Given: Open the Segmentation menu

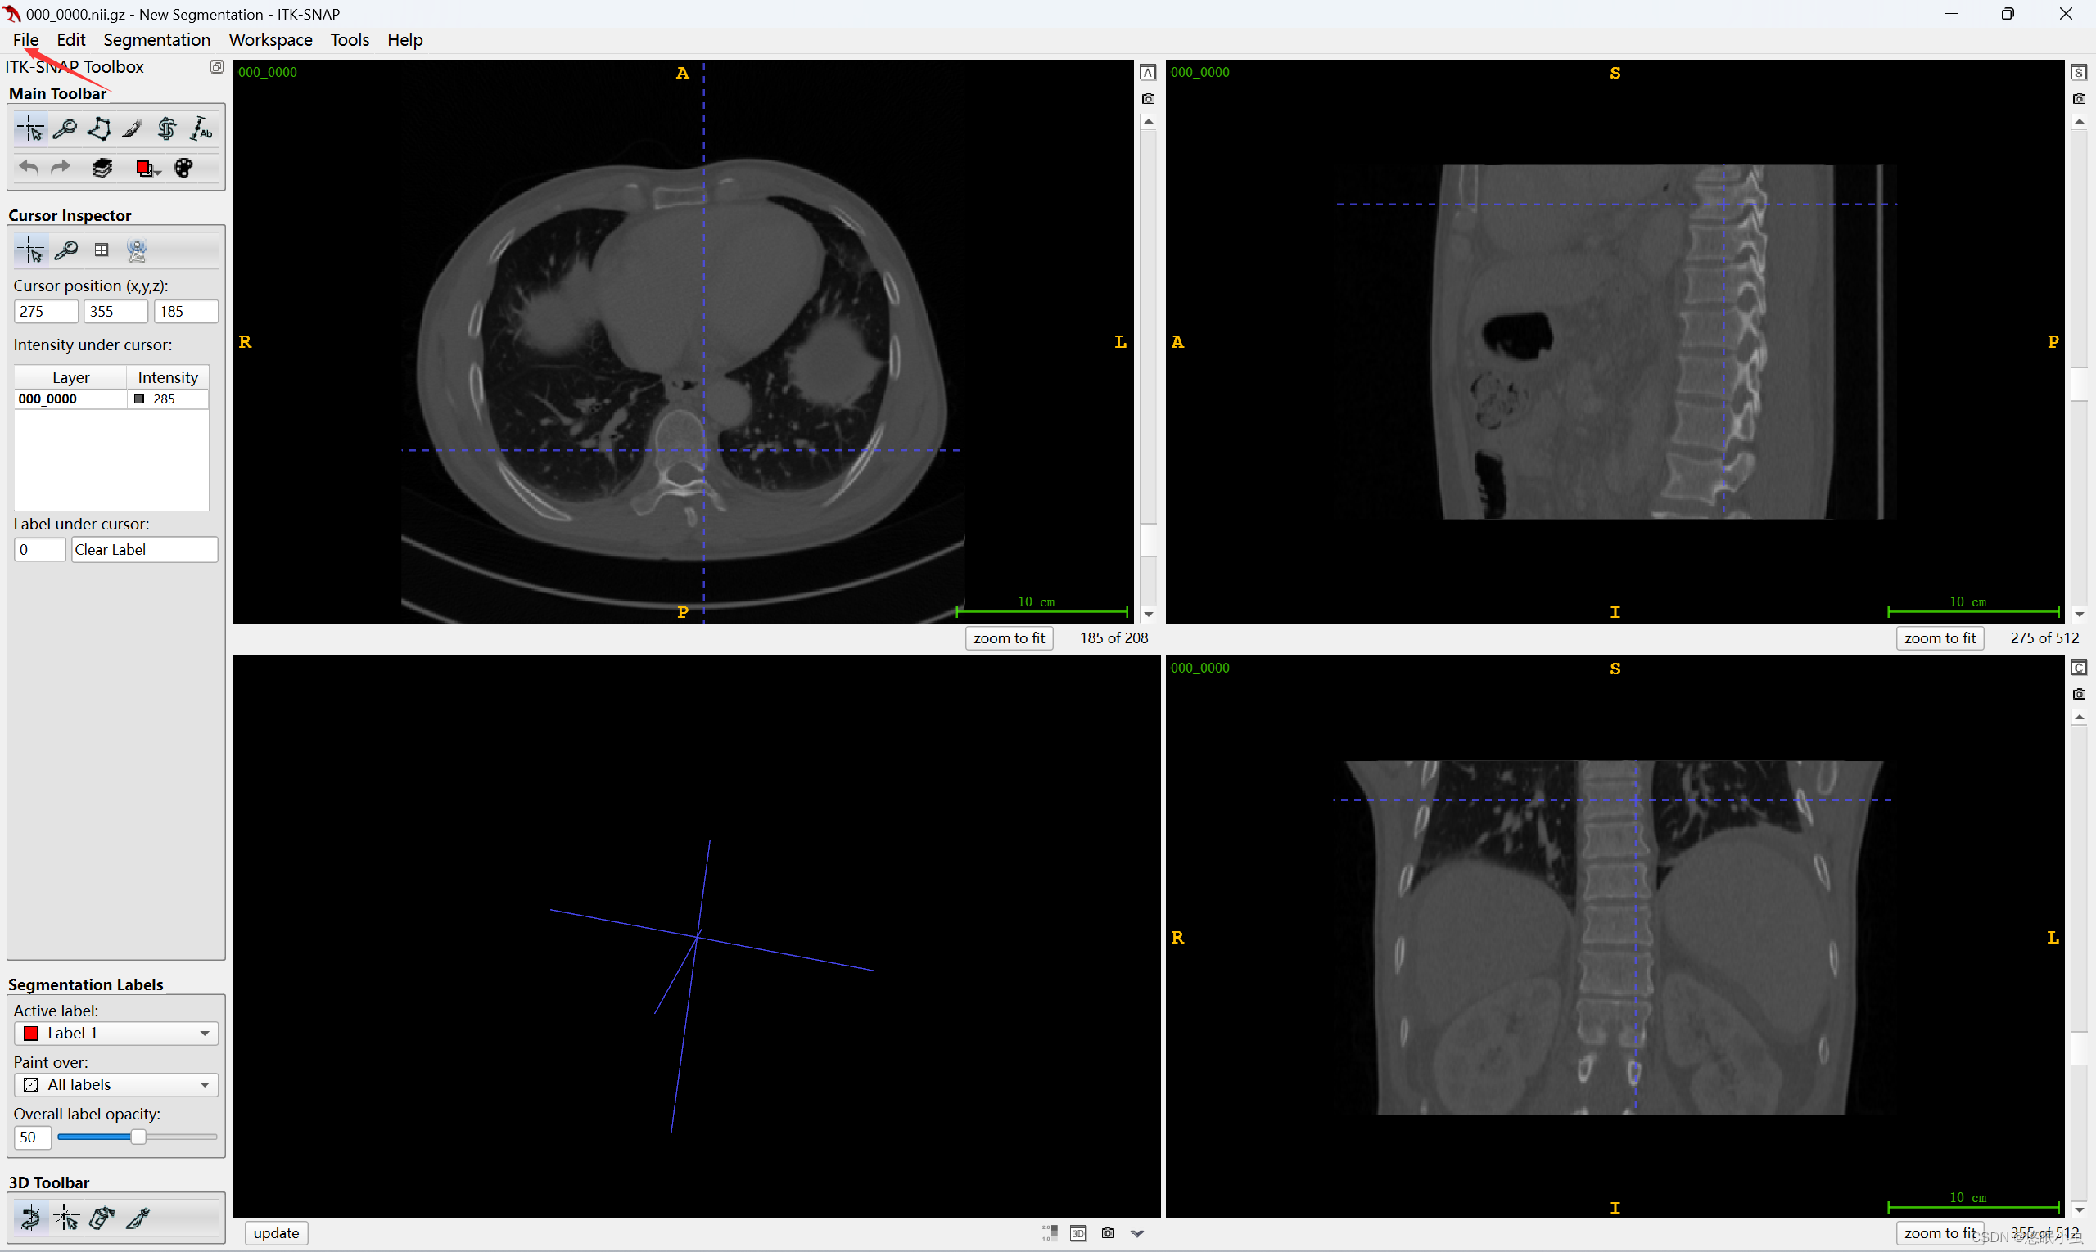Looking at the screenshot, I should coord(156,39).
